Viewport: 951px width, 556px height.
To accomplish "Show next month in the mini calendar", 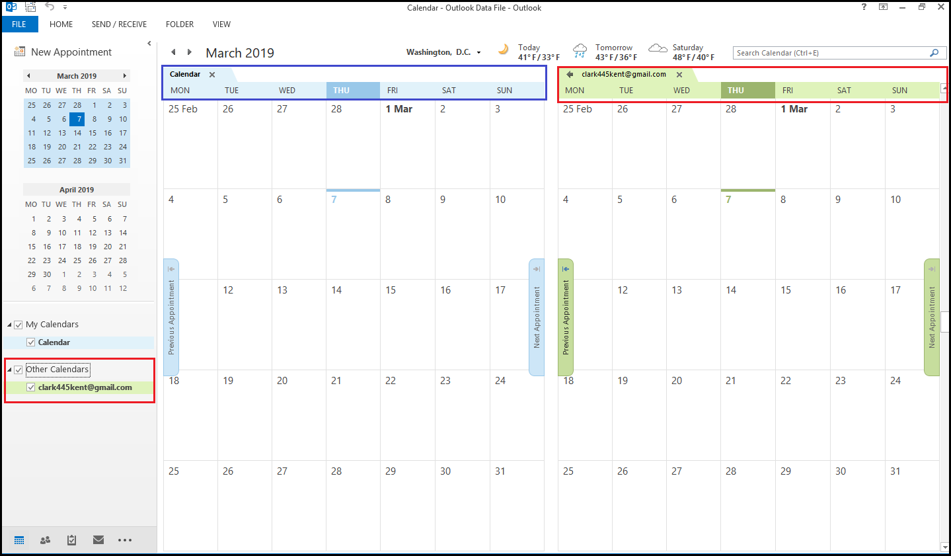I will [124, 75].
